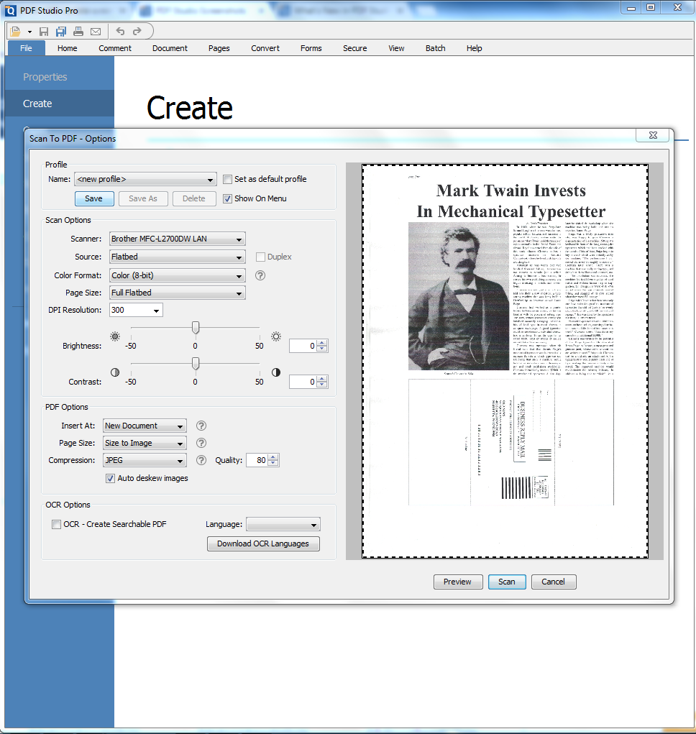Open the help icon beside PDF Page Size
Viewport: 696px width, 734px height.
point(201,443)
